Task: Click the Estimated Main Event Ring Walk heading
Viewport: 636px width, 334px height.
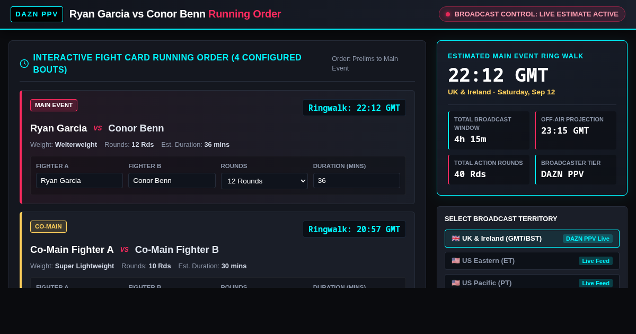Action: (x=516, y=56)
